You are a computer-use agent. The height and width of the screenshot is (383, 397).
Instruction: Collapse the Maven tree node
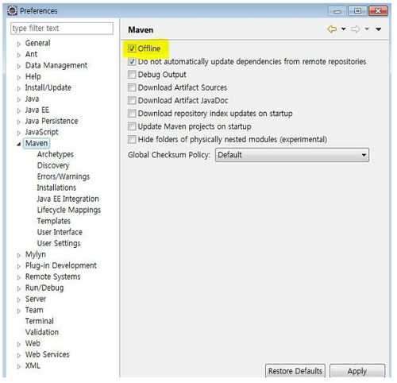tap(19, 144)
